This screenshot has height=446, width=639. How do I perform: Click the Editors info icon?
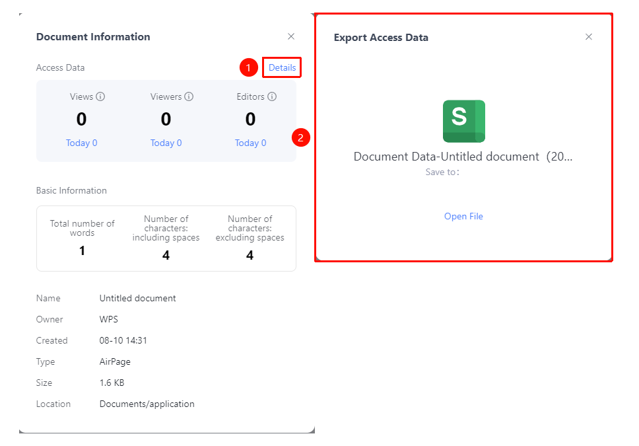272,96
